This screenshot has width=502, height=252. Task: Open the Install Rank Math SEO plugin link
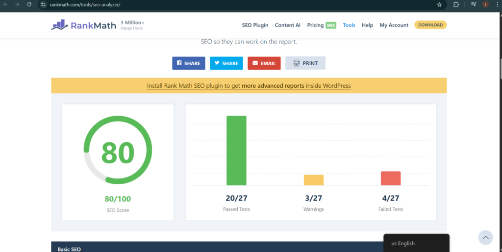(249, 86)
